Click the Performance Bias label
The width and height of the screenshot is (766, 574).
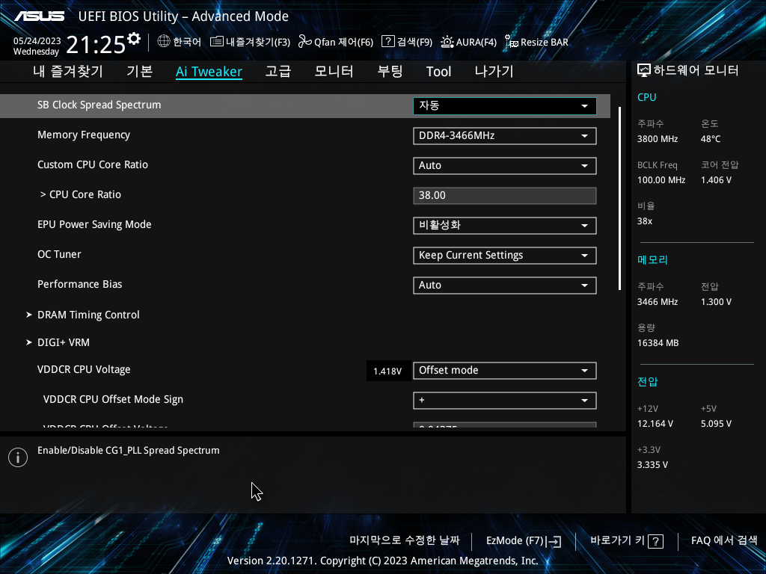coord(79,284)
